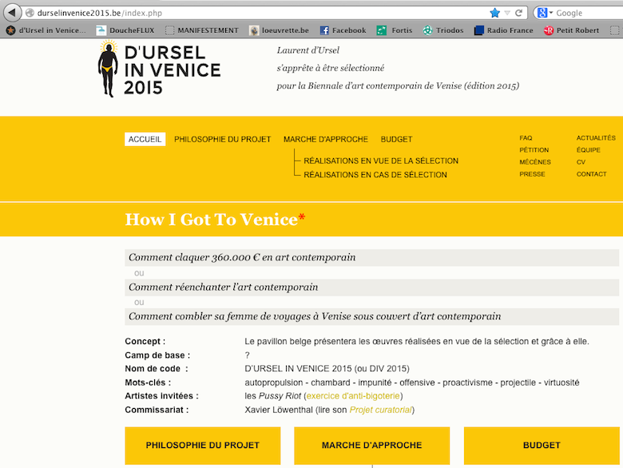623x468 pixels.
Task: Open the PÉTITION link in side menu
Action: [534, 150]
